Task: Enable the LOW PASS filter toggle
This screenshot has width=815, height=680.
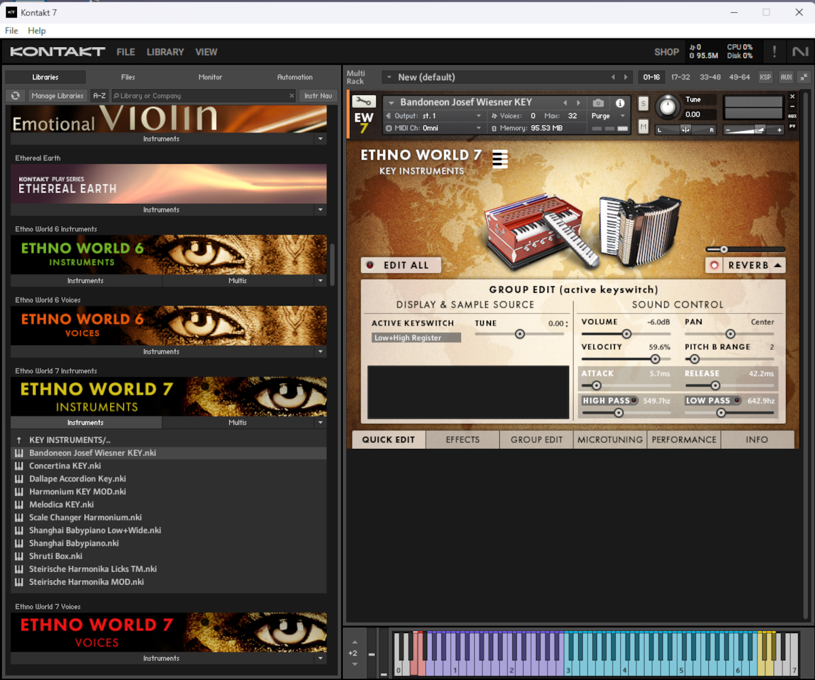Action: [736, 401]
